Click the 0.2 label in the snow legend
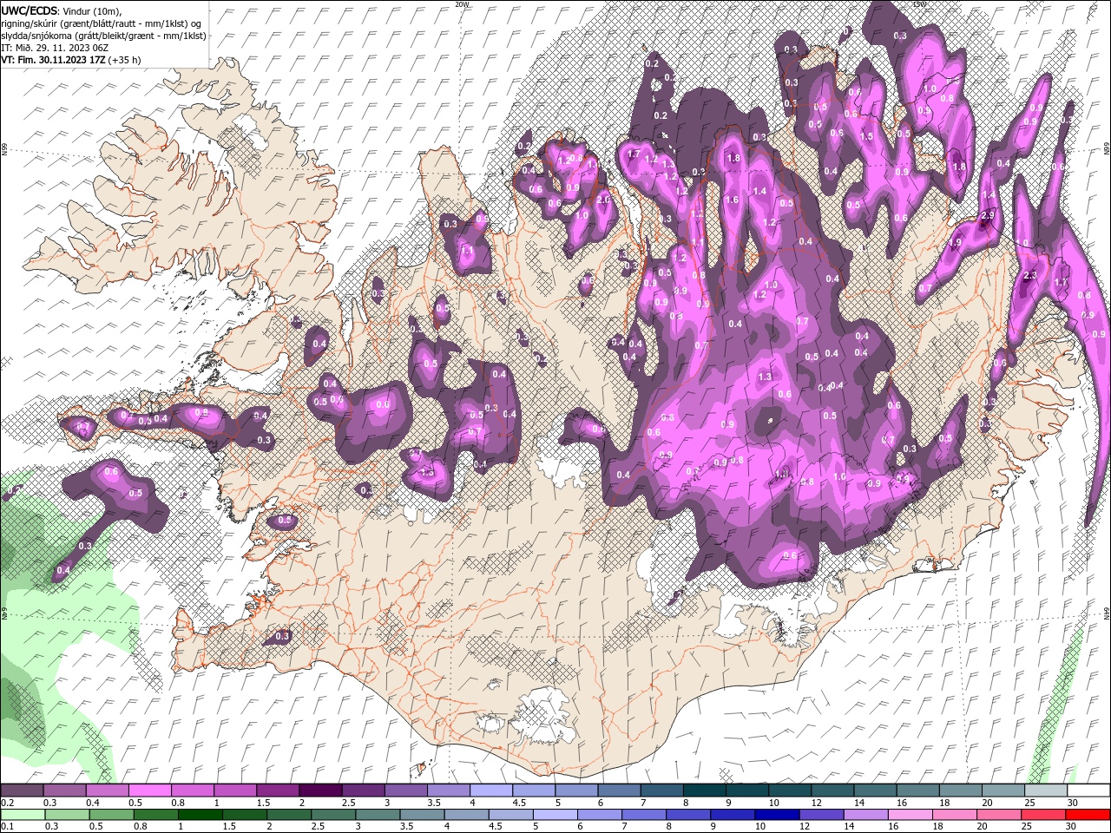The height and width of the screenshot is (833, 1111). click(8, 803)
